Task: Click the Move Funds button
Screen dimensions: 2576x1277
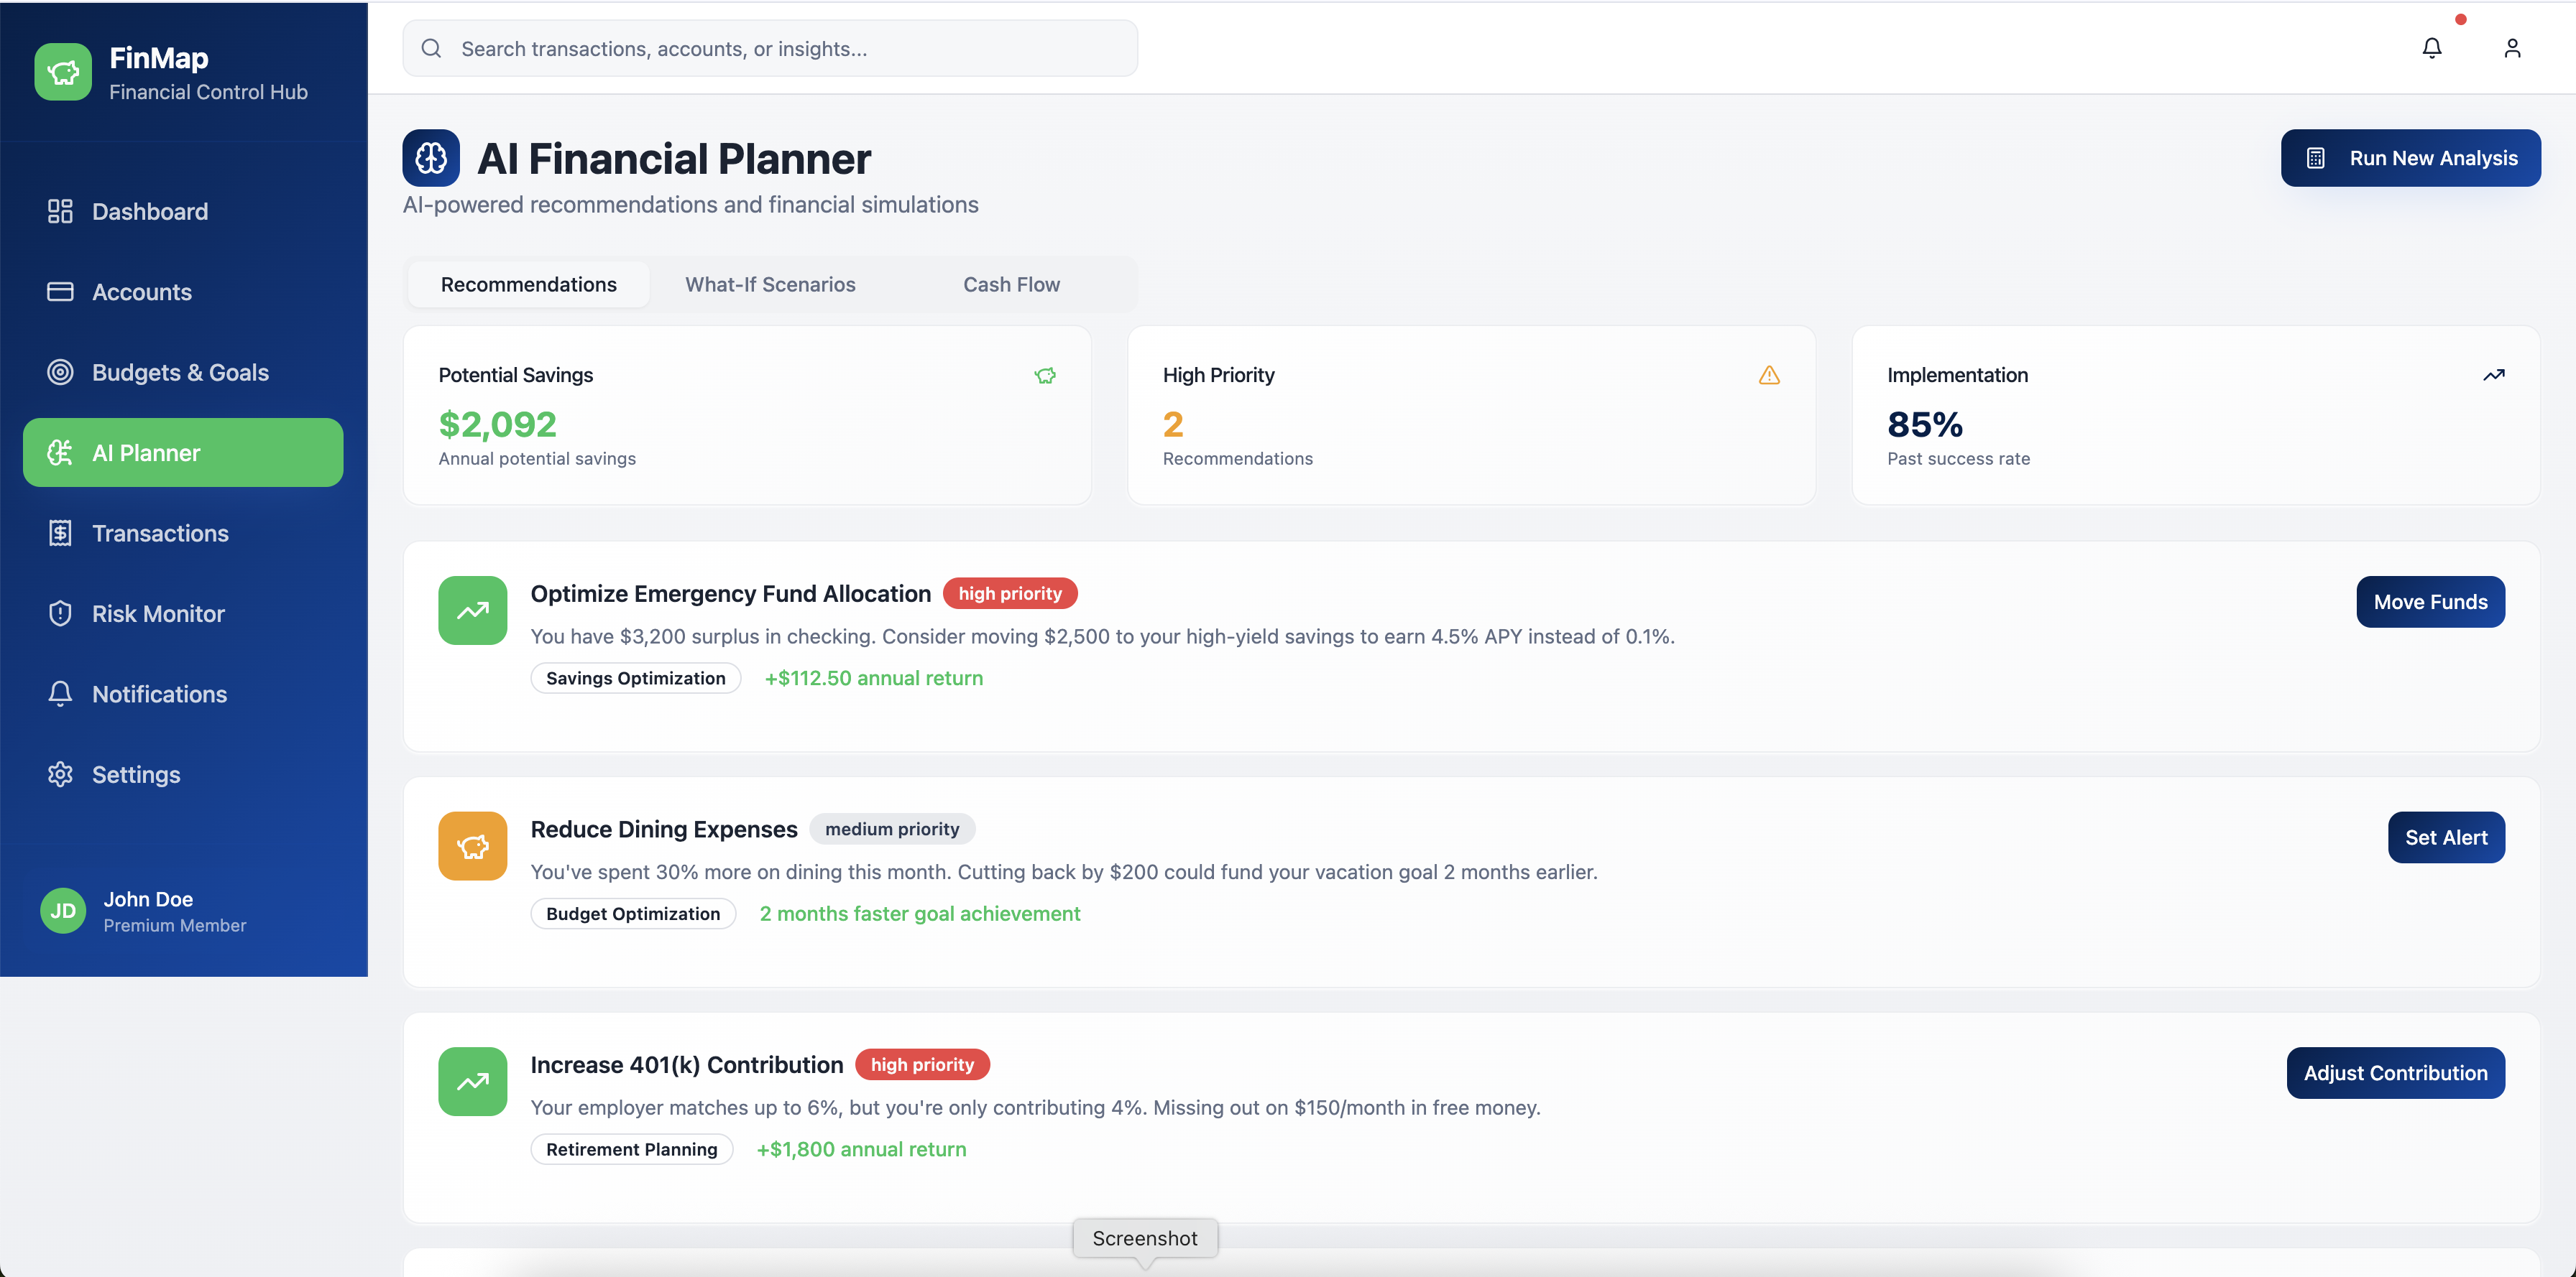Action: tap(2430, 602)
